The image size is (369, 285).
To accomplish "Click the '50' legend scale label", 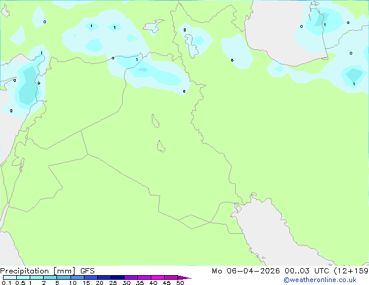I will [180, 283].
